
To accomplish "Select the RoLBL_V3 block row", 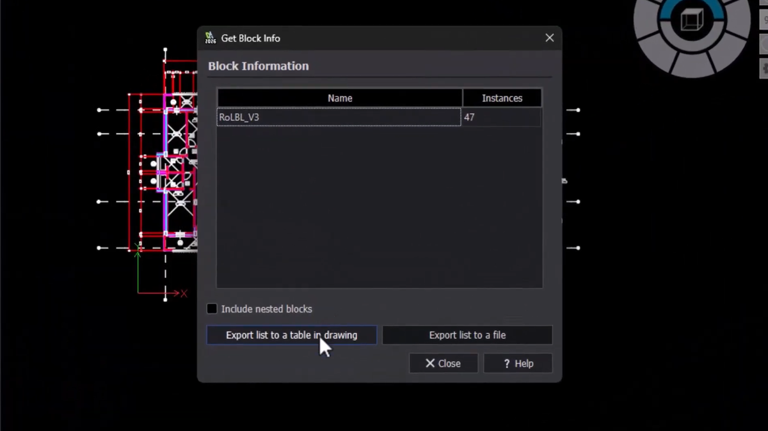I will tap(339, 118).
